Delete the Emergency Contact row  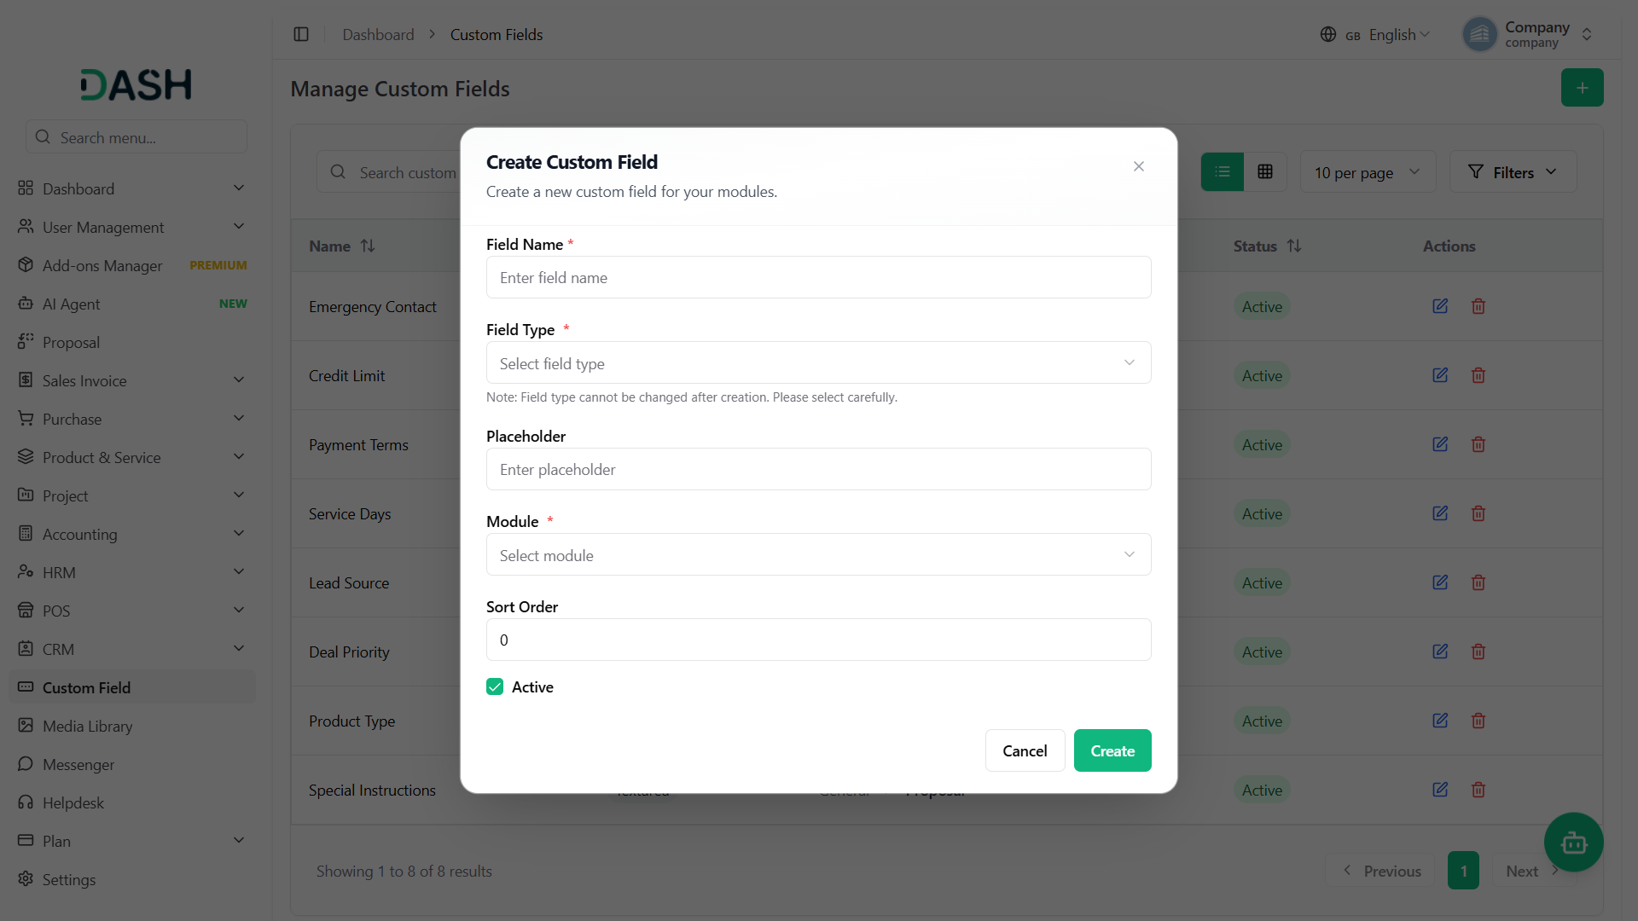[x=1478, y=306]
